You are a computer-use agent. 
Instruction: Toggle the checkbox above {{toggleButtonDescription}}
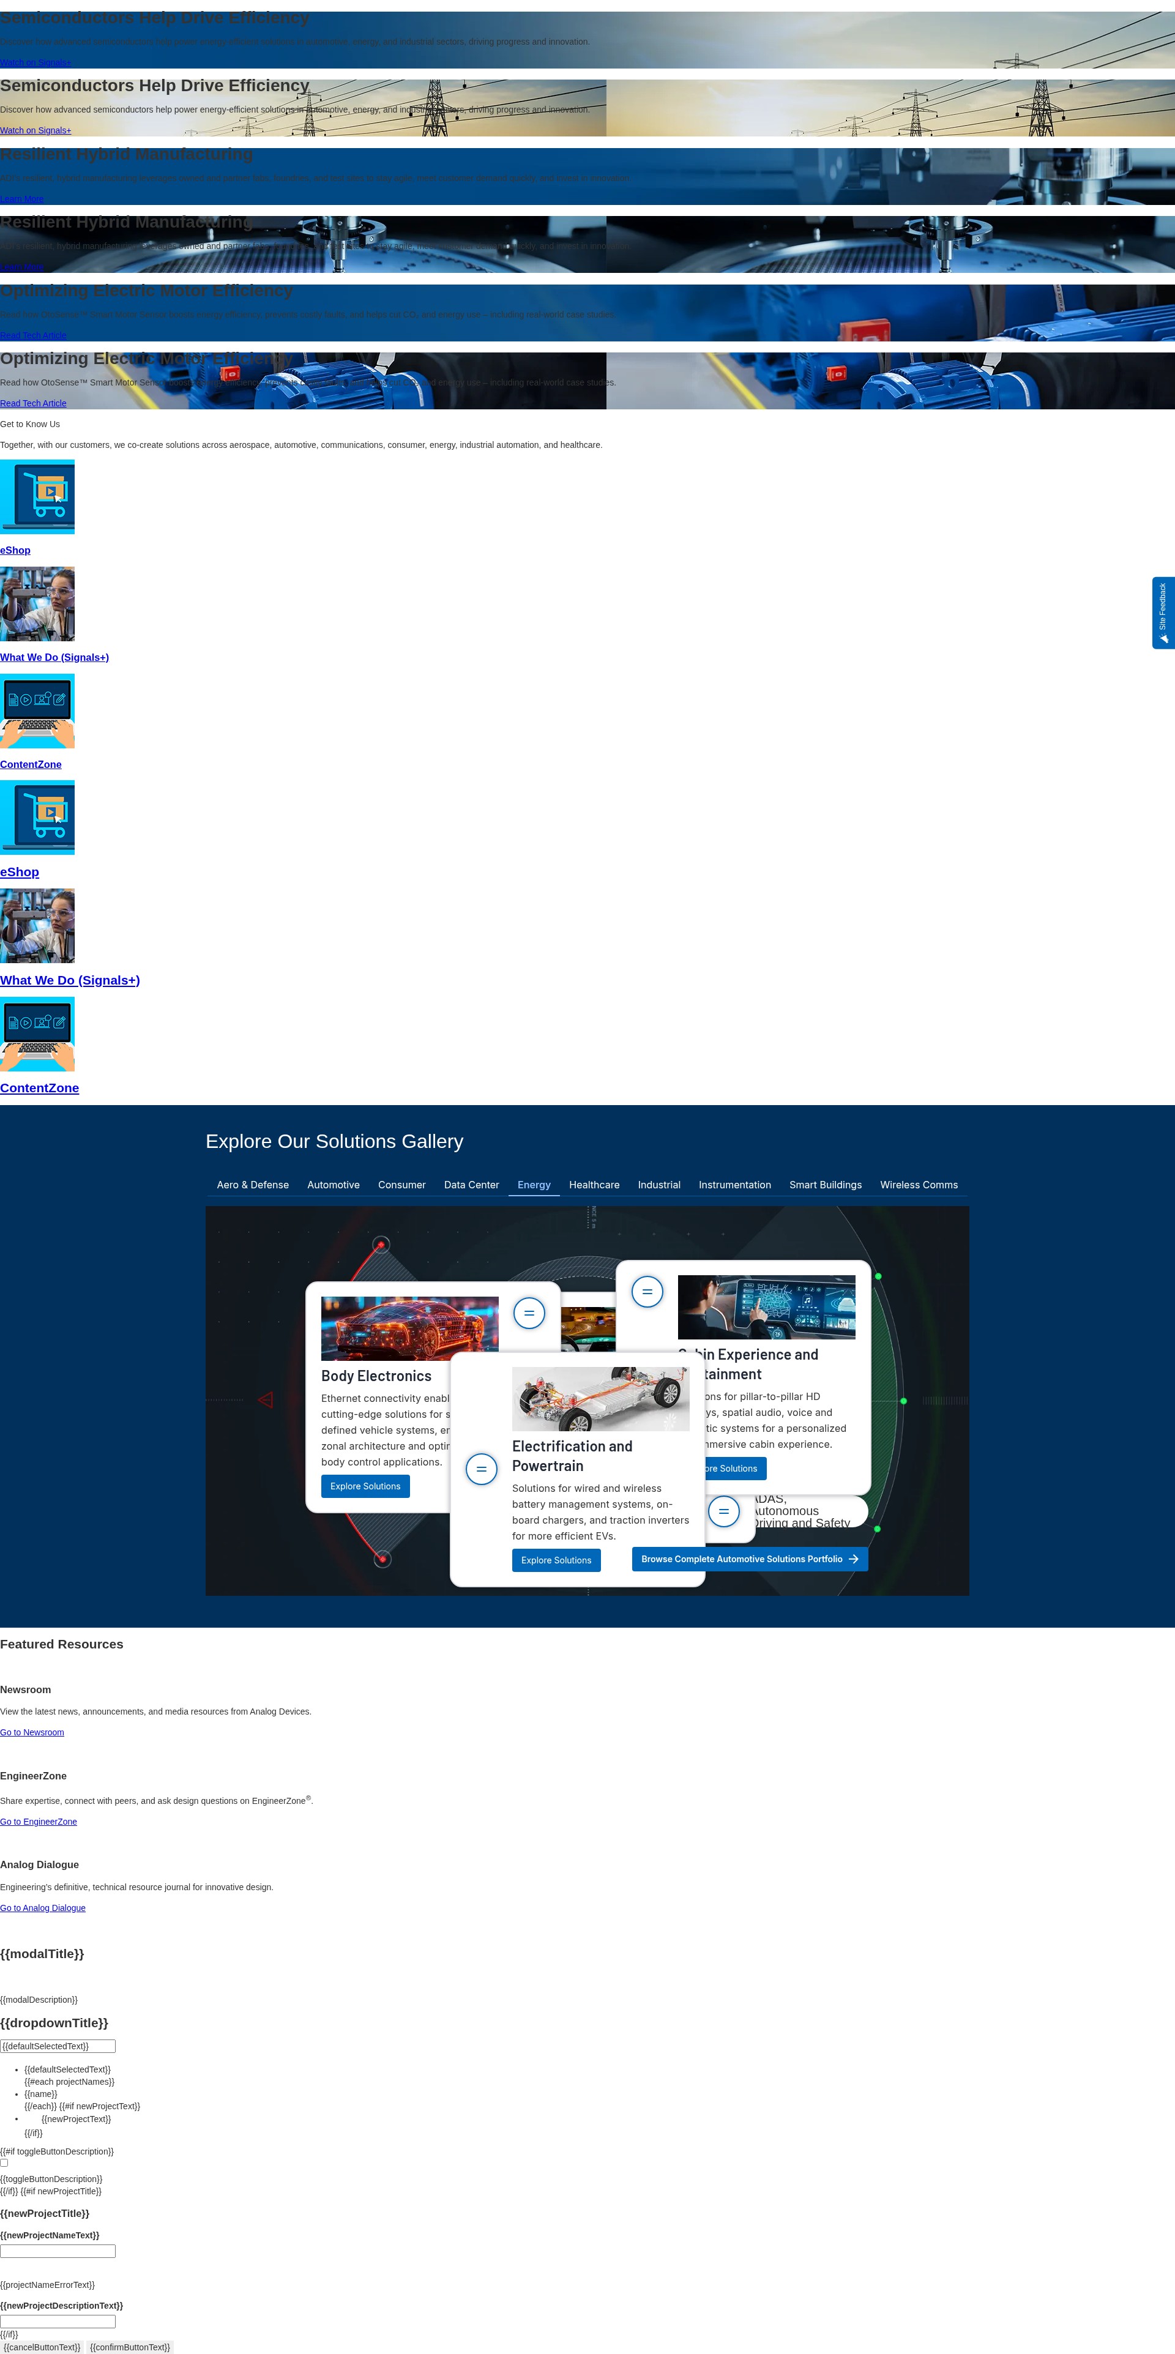click(x=4, y=2163)
